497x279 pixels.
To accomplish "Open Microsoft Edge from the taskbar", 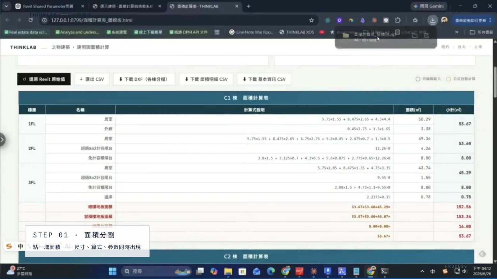I will pos(271,271).
